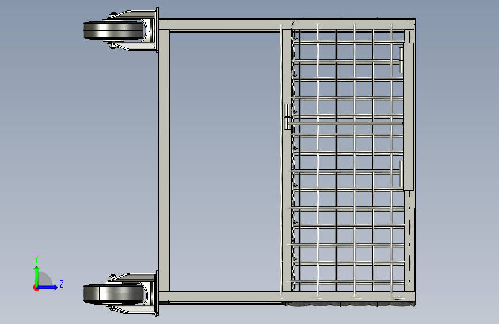Select the latch bracket at mesh door's left edge

[287, 116]
